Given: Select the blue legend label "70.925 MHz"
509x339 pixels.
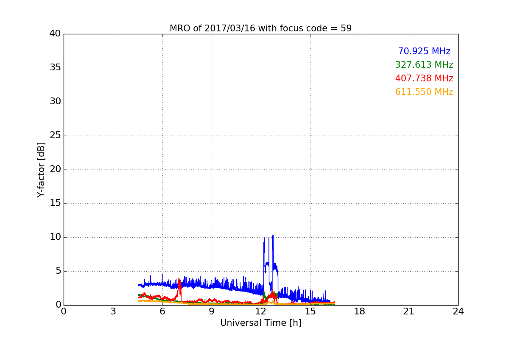Looking at the screenshot, I should coord(424,51).
